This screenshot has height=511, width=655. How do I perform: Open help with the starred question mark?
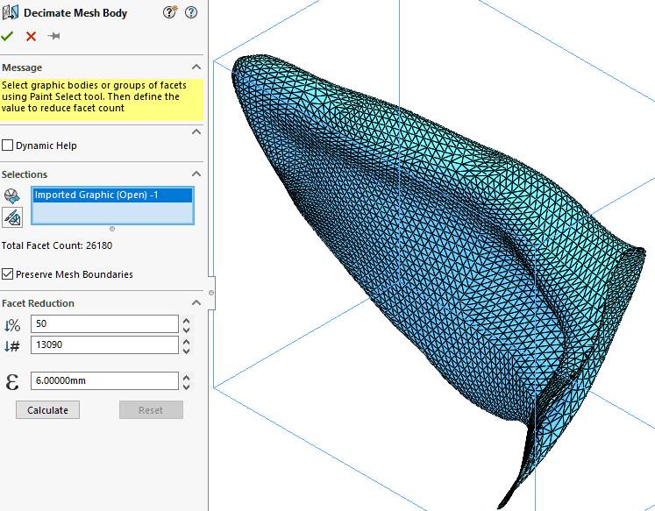coord(170,12)
